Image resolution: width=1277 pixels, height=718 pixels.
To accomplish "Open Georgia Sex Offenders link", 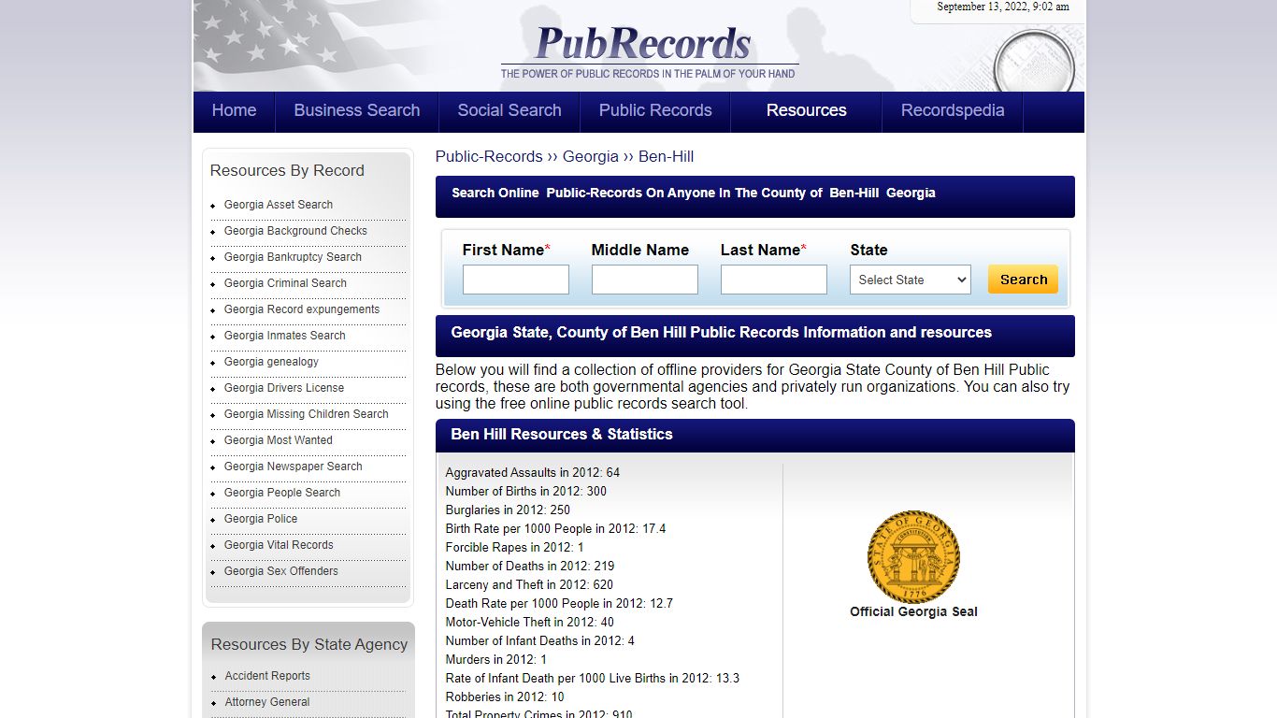I will tap(281, 571).
